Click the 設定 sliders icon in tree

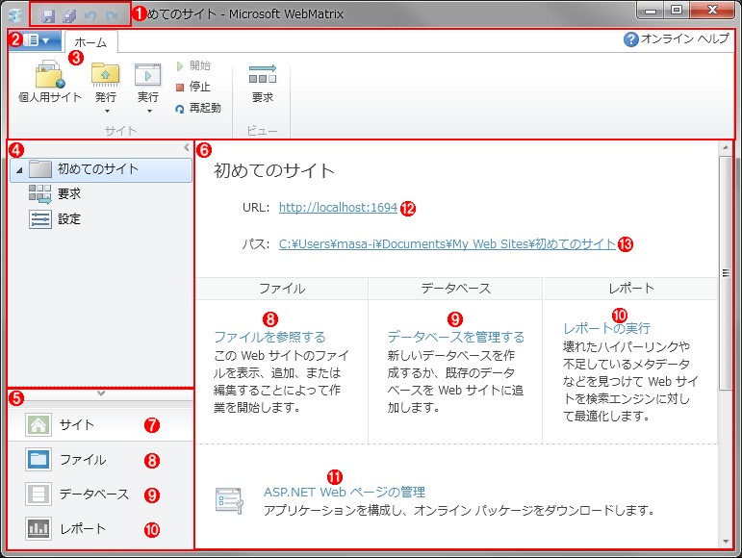tap(40, 219)
